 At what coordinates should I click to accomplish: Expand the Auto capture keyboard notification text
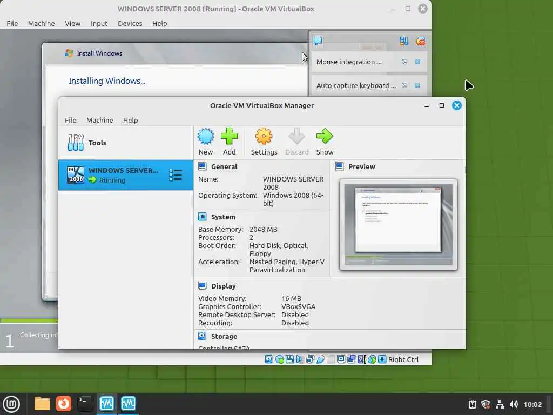coord(356,85)
